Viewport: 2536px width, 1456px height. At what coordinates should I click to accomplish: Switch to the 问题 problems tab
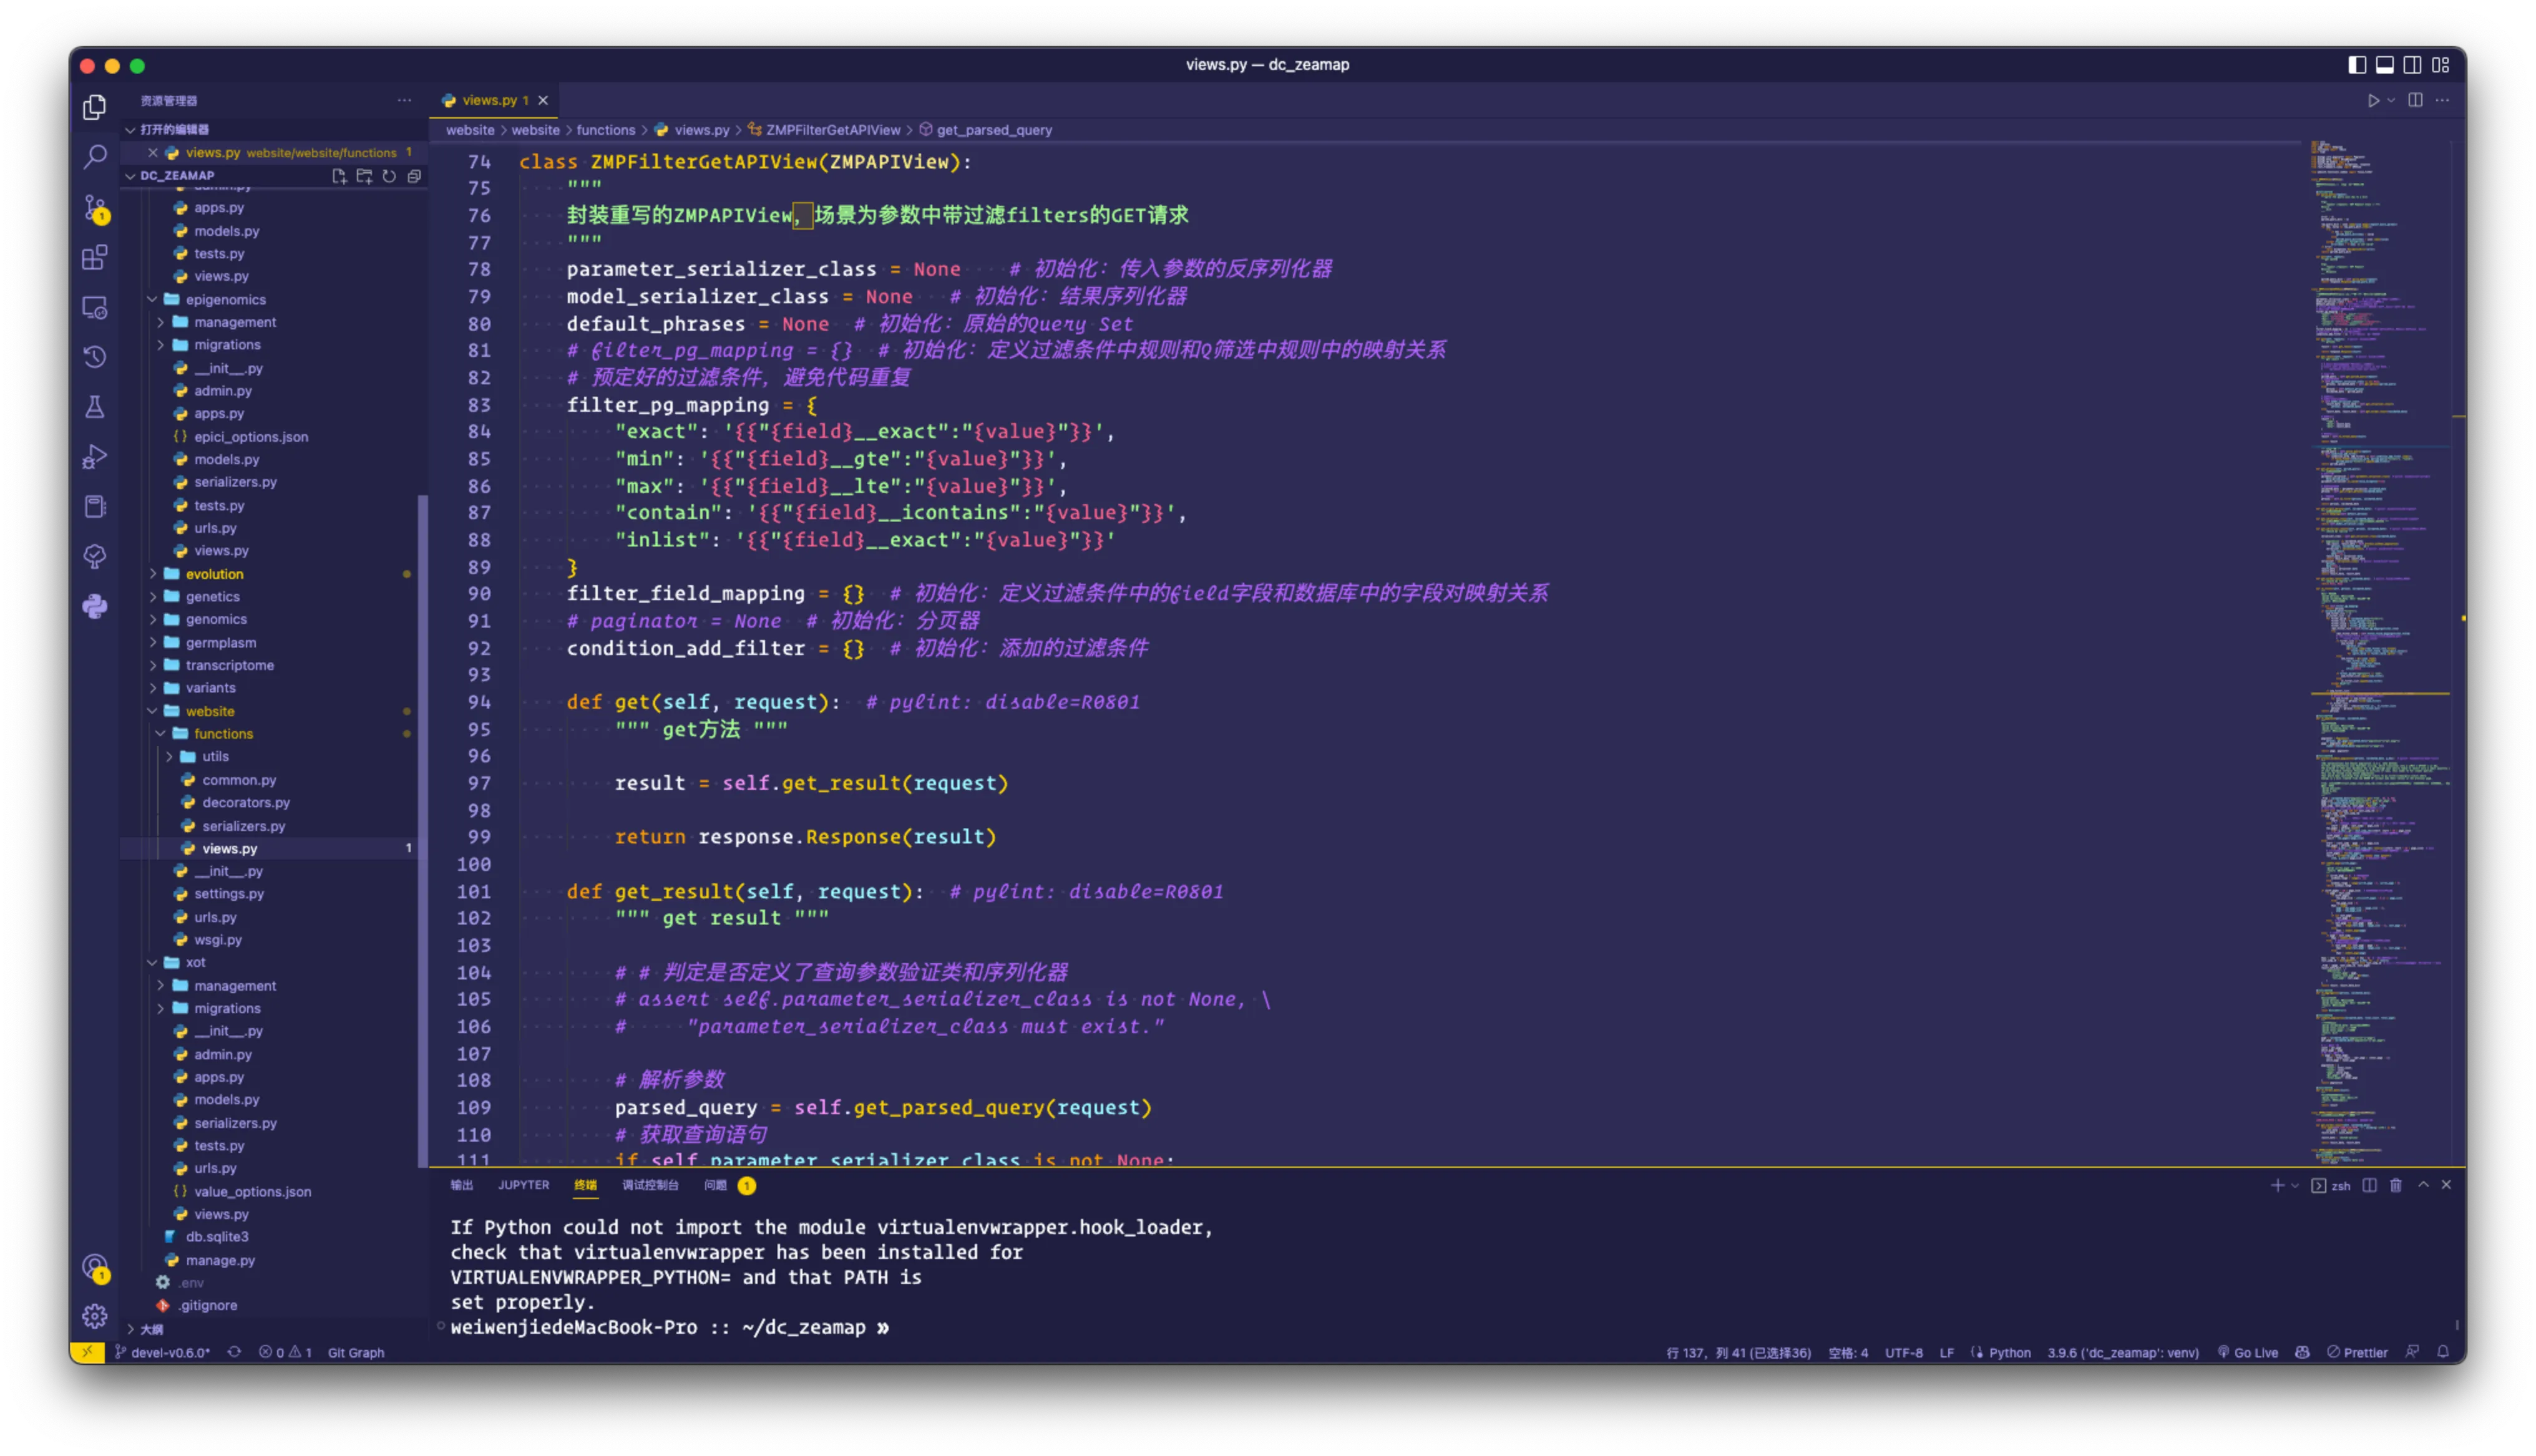[x=715, y=1185]
